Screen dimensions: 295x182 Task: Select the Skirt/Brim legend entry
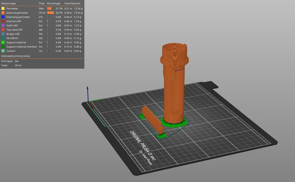pyautogui.click(x=42, y=38)
